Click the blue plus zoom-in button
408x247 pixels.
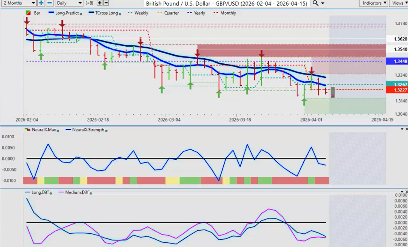[41, 3]
